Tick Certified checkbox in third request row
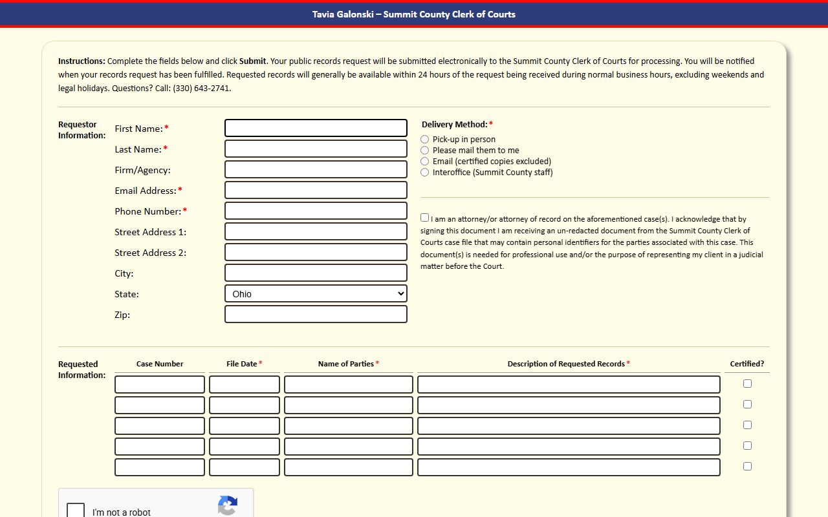The width and height of the screenshot is (828, 517). click(747, 425)
